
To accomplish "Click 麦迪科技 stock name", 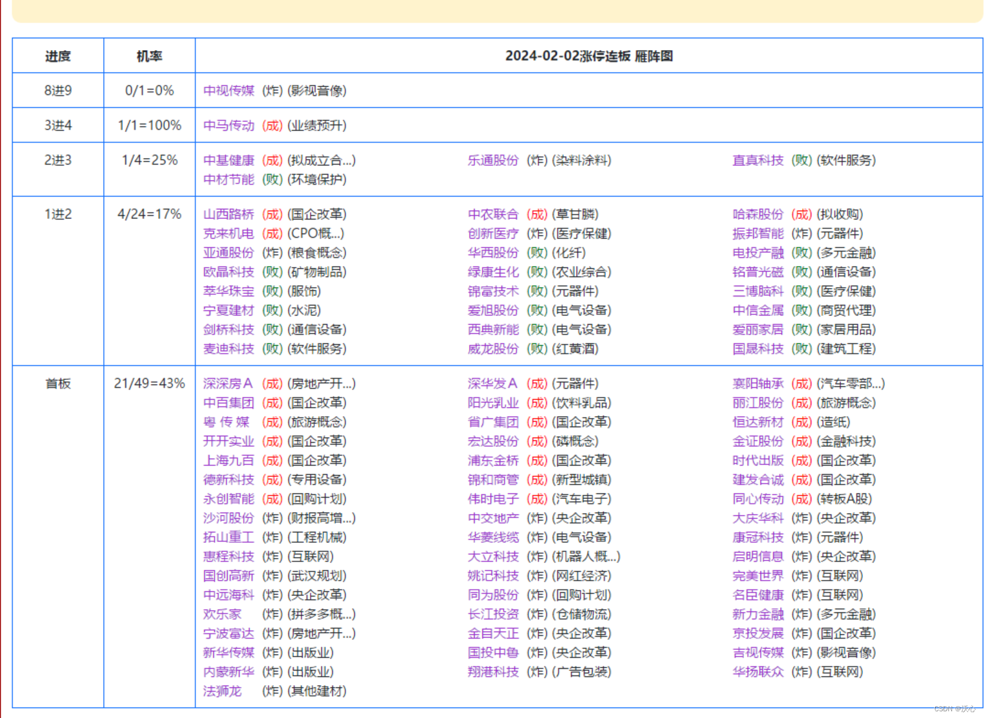I will [229, 349].
